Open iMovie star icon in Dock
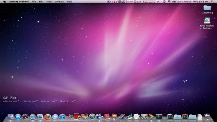217x122 pixels. point(70,117)
